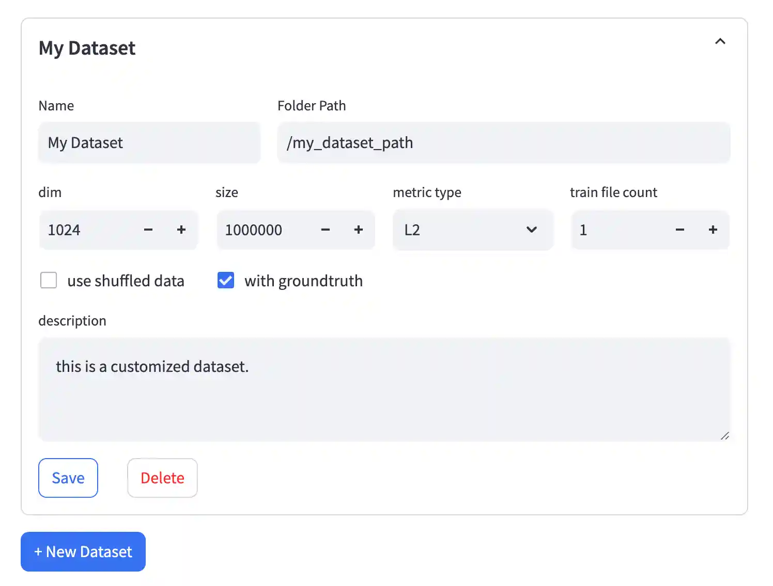Enable use shuffled data checkbox

[49, 281]
